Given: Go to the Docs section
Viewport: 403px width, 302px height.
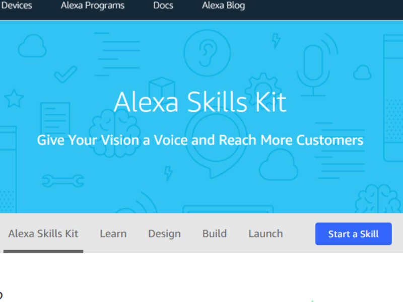Looking at the screenshot, I should [x=163, y=6].
